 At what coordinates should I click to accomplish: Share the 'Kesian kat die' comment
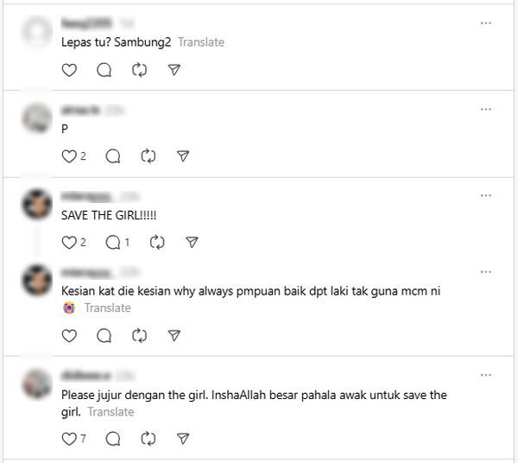(174, 336)
